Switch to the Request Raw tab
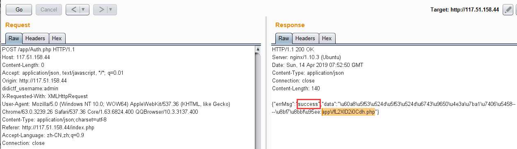This screenshot has height=149, width=517. (14, 38)
